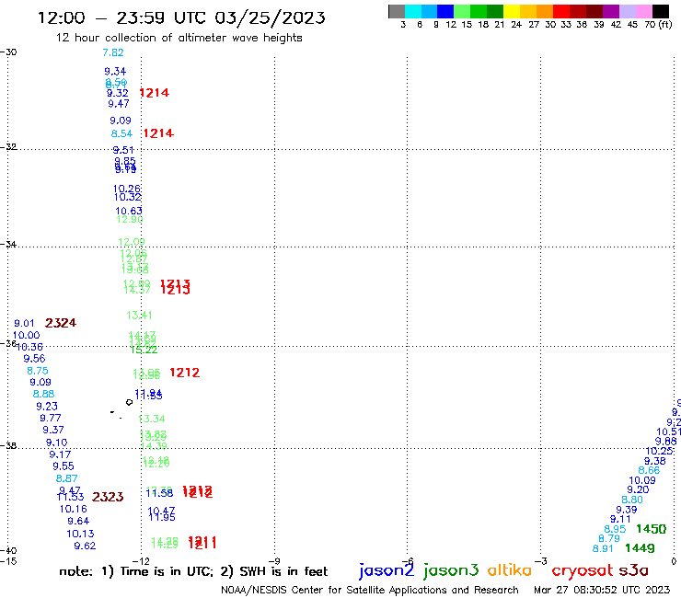Click the NOAA/NESDIS credit line
The image size is (681, 598).
370,590
